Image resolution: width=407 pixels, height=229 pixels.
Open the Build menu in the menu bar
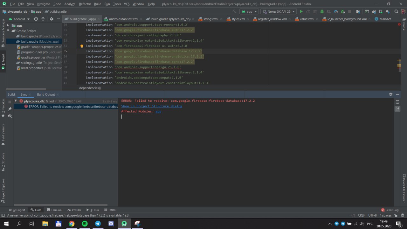98,4
